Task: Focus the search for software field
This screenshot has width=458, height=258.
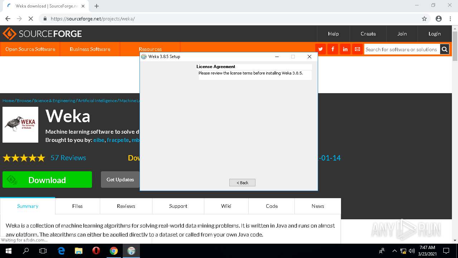Action: (401, 49)
